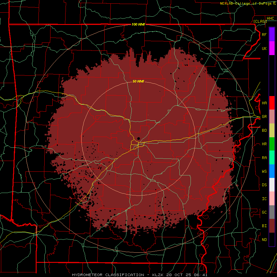
Task: Click the GC legend label
Action: (264, 212)
